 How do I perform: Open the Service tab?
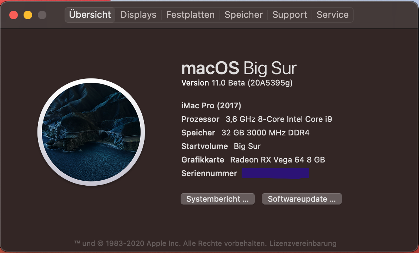coord(332,15)
